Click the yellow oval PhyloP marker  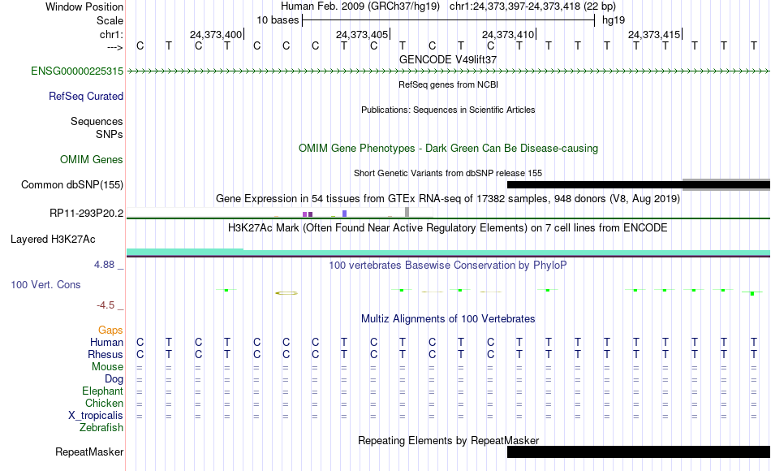click(286, 293)
